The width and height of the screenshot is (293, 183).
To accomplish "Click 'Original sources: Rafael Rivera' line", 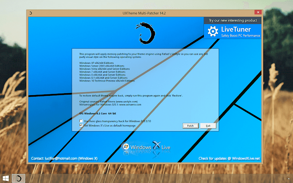I will [108, 102].
